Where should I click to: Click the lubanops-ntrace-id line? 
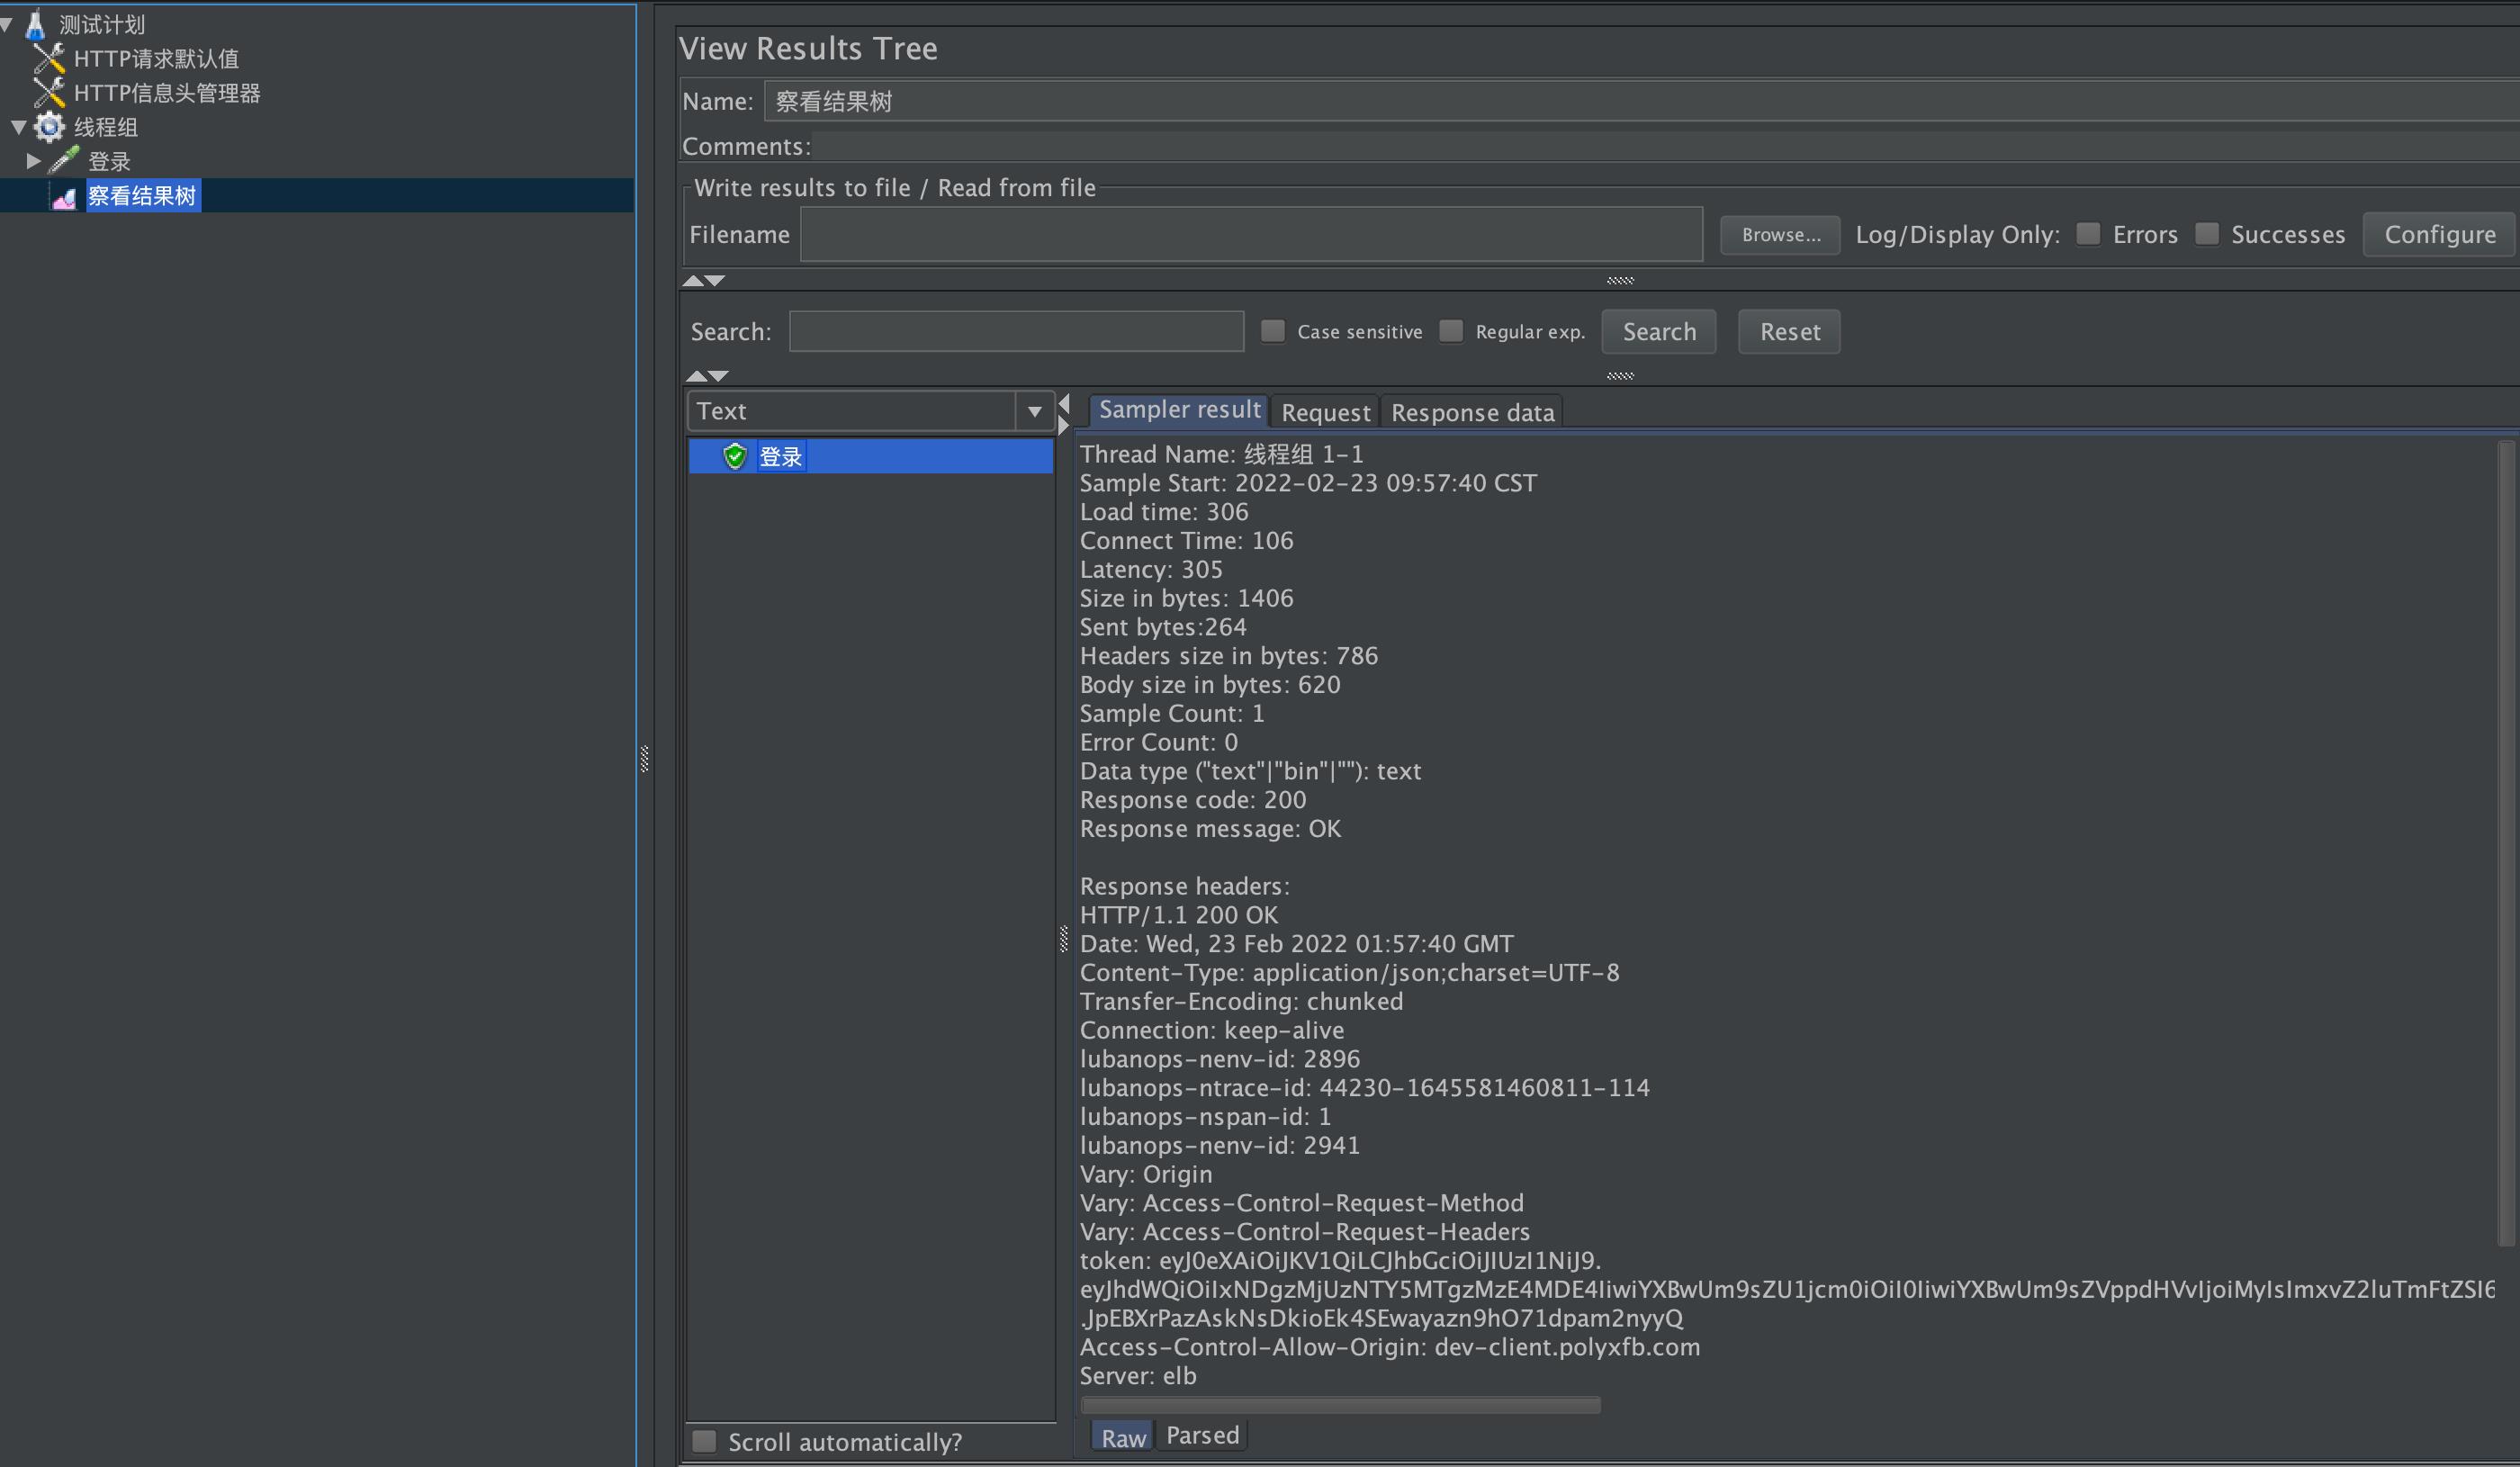coord(1364,1088)
